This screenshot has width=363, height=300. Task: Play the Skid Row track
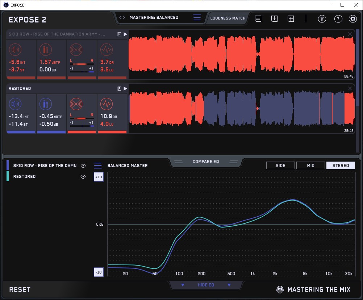point(125,34)
